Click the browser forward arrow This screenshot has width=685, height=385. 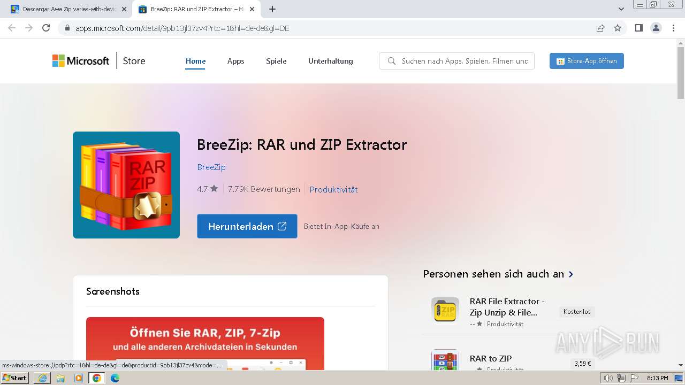pos(29,28)
